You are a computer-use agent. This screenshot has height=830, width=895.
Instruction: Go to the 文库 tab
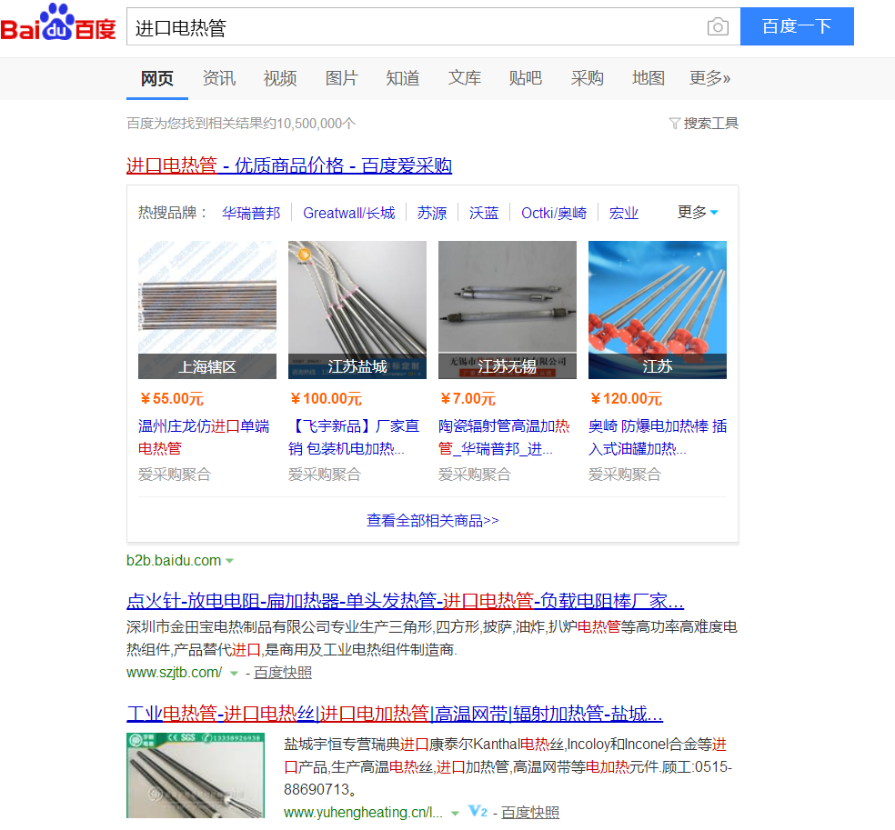click(465, 78)
